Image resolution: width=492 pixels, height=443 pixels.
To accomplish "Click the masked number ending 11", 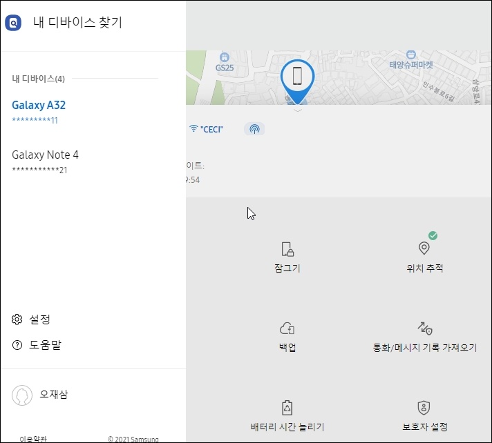I will [x=35, y=120].
